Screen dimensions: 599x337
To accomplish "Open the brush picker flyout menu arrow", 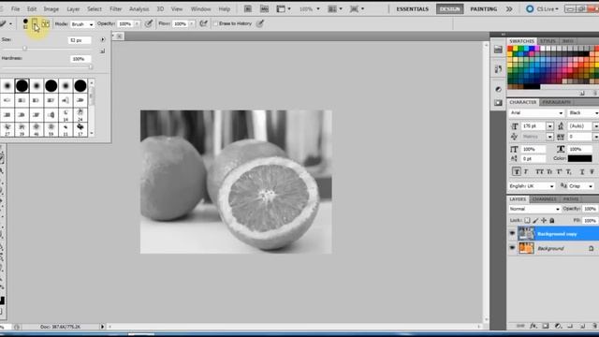I will tap(103, 39).
